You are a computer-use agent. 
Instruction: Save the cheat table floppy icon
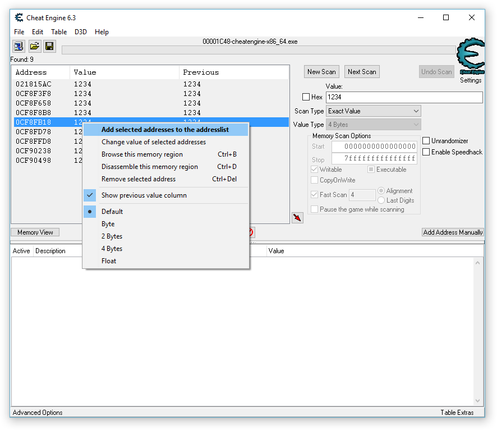(49, 46)
